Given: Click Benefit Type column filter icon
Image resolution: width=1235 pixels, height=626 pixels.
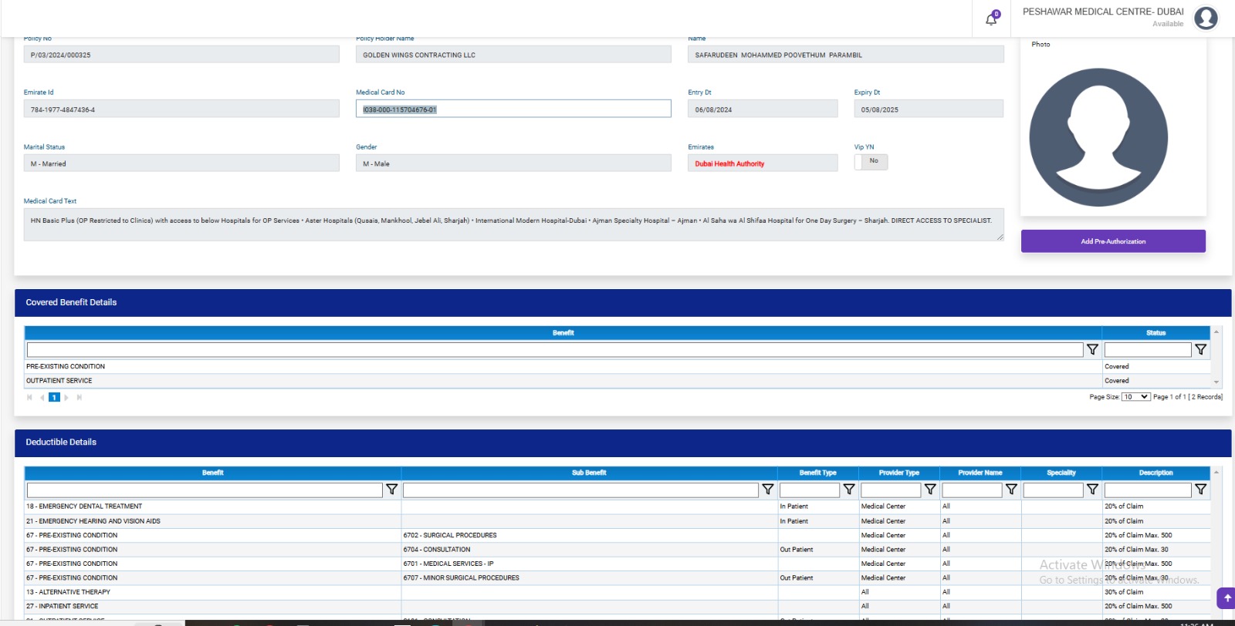Looking at the screenshot, I should 849,490.
